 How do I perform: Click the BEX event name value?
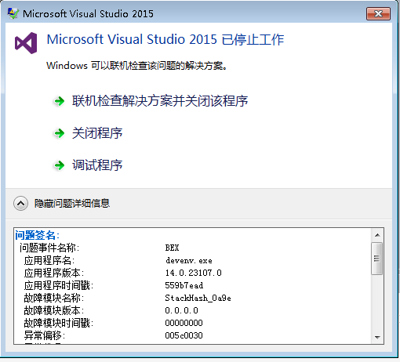click(x=172, y=248)
